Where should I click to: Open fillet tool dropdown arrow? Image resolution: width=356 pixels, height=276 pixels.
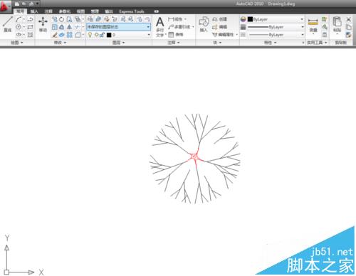83,35
